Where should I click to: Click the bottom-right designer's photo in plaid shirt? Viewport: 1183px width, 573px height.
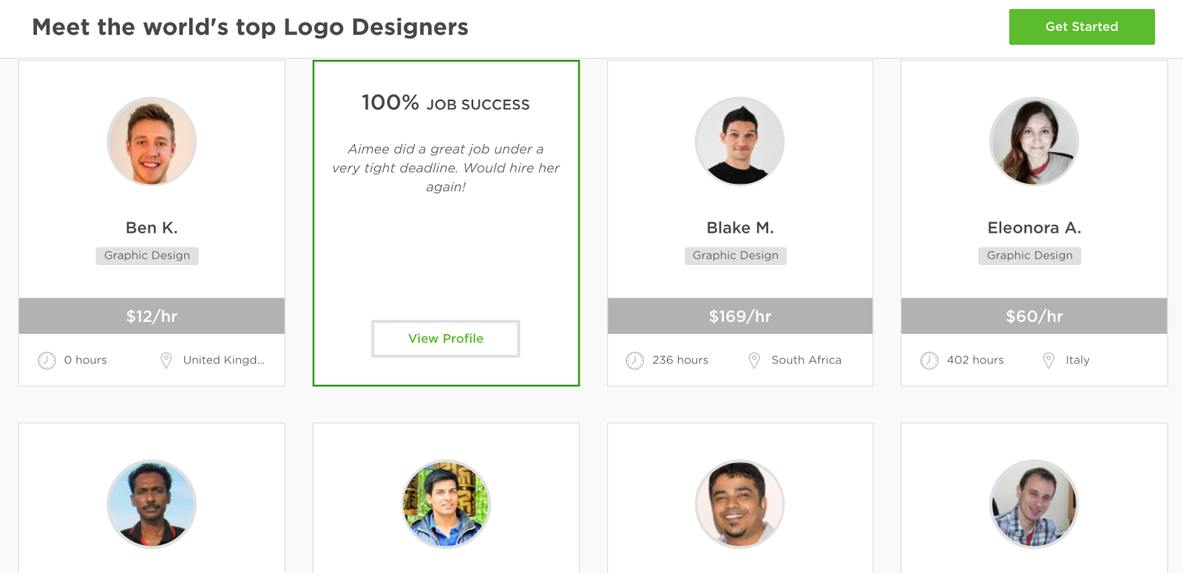[x=1034, y=504]
